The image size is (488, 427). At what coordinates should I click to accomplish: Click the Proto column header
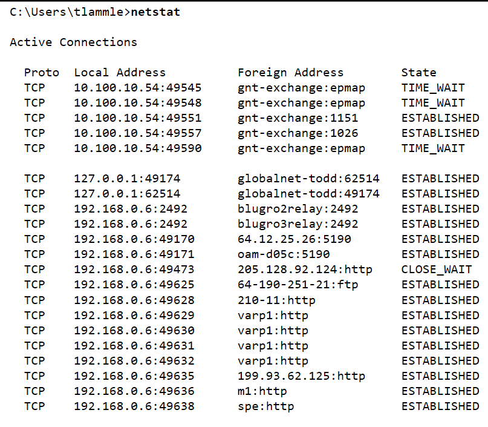[42, 73]
